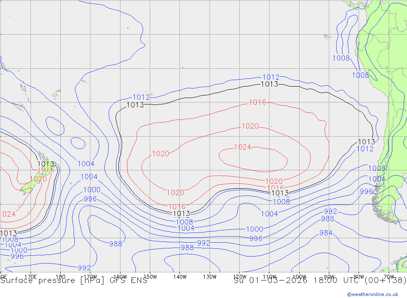Click the 1008 label just above 1004 off southern Chile

tap(377, 168)
